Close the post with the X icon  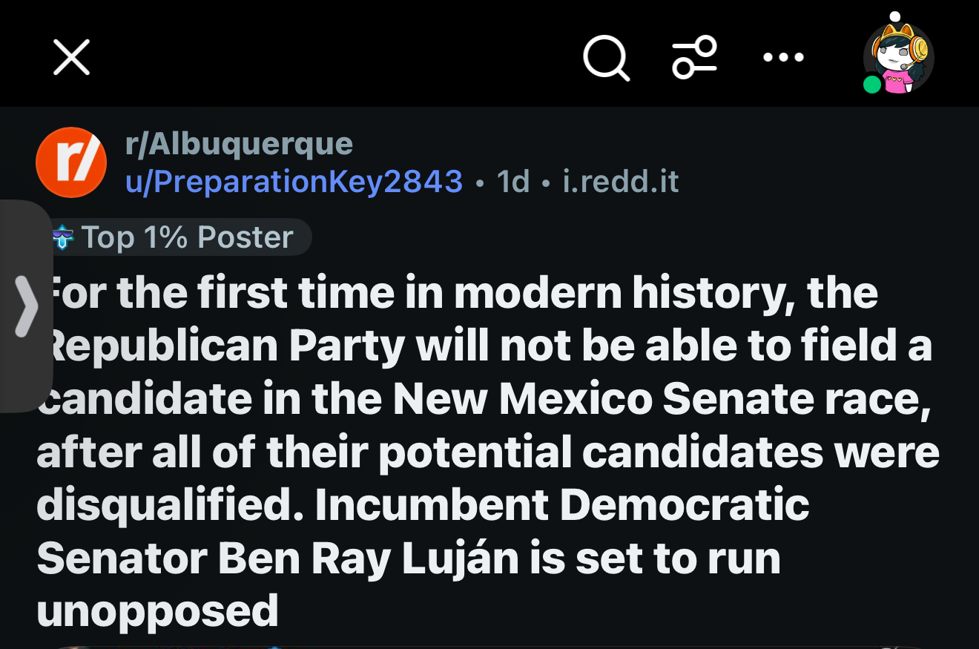tap(72, 57)
